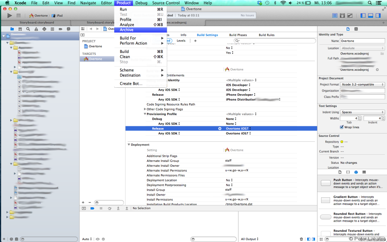Click the Levels filter button

[181, 41]
